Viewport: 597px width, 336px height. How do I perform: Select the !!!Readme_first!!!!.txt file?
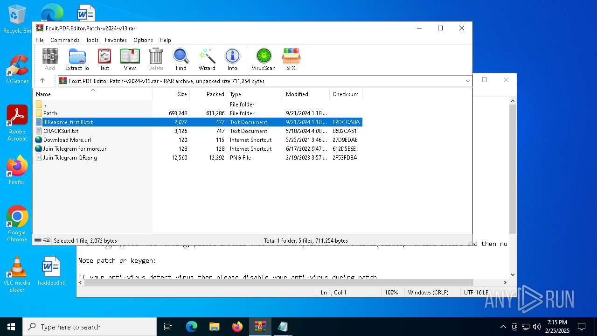click(x=198, y=122)
